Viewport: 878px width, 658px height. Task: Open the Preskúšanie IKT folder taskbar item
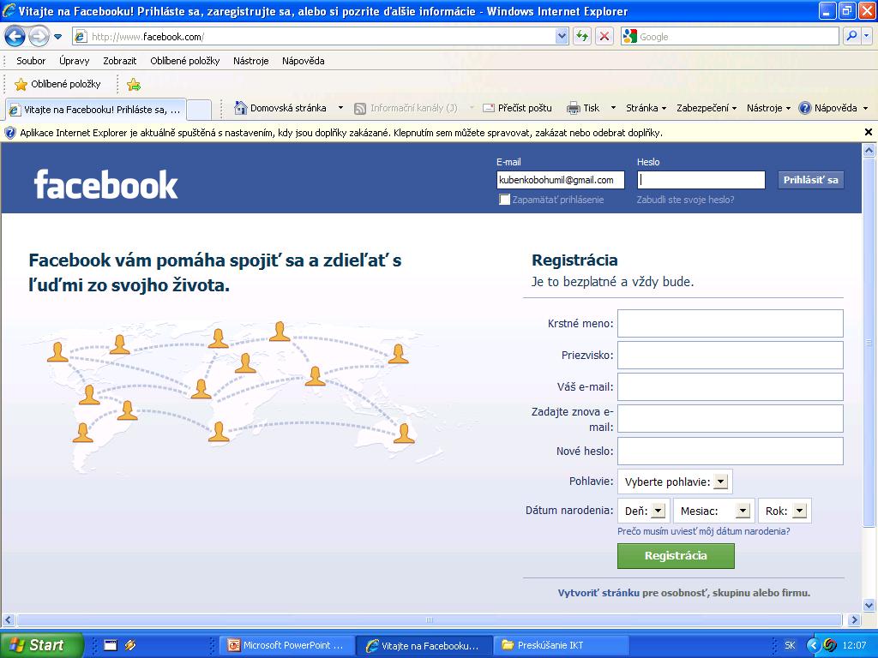pos(561,645)
